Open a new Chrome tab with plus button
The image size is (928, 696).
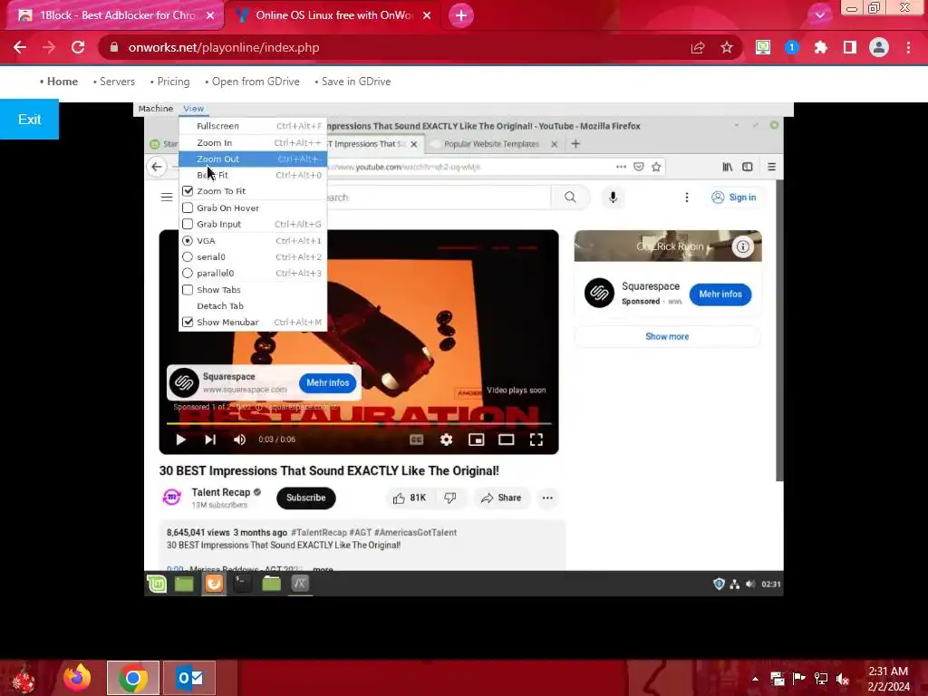(461, 15)
